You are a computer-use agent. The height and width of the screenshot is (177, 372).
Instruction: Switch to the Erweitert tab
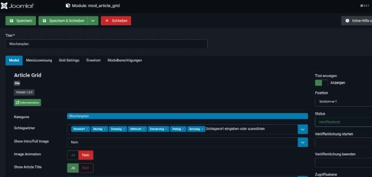93,60
